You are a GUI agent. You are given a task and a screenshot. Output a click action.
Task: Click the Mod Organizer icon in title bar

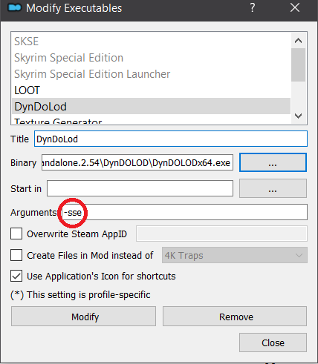click(x=14, y=8)
